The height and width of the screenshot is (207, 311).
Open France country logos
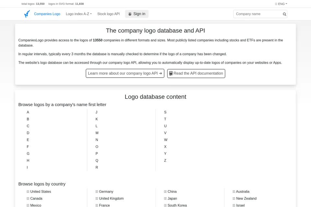click(x=103, y=205)
